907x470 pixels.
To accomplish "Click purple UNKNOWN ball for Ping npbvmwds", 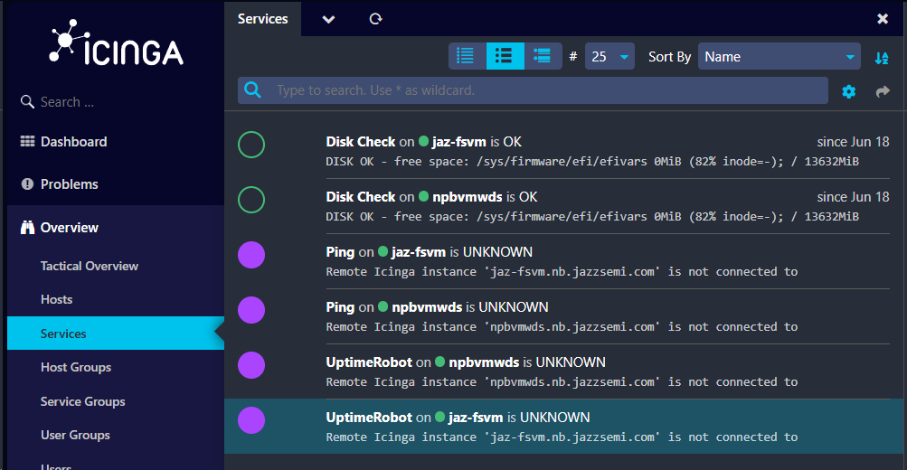I will point(251,310).
